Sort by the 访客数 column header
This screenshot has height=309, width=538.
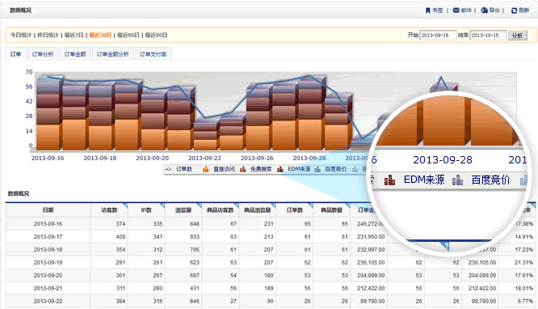click(109, 210)
